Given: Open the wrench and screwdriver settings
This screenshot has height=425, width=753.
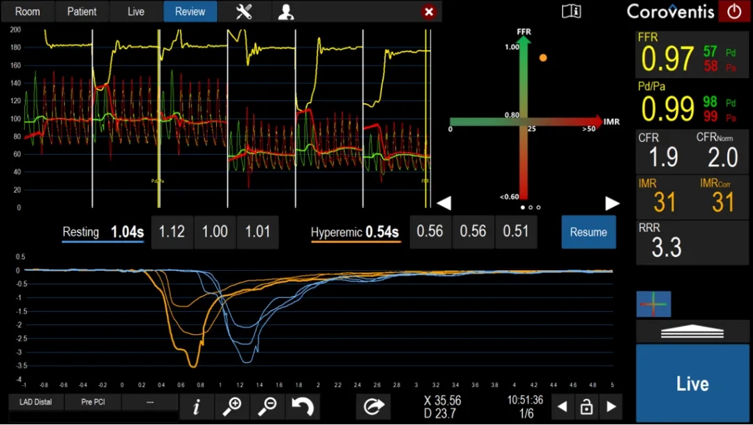Looking at the screenshot, I should [244, 12].
